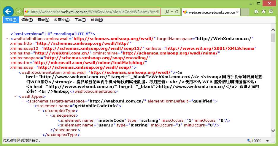Select the webservice.webxml.com.cn tab
The height and width of the screenshot is (146, 278).
click(x=211, y=12)
